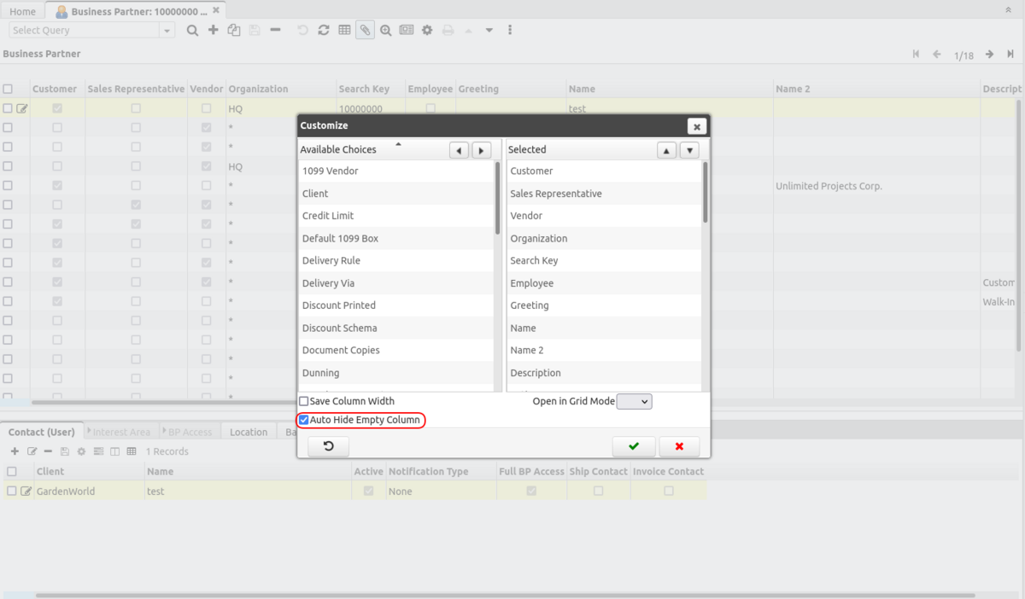Viewport: 1025px width, 599px height.
Task: Click the reset arrow button in Customize
Action: (328, 446)
